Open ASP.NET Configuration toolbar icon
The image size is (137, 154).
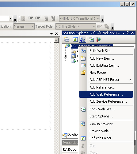click(98, 39)
